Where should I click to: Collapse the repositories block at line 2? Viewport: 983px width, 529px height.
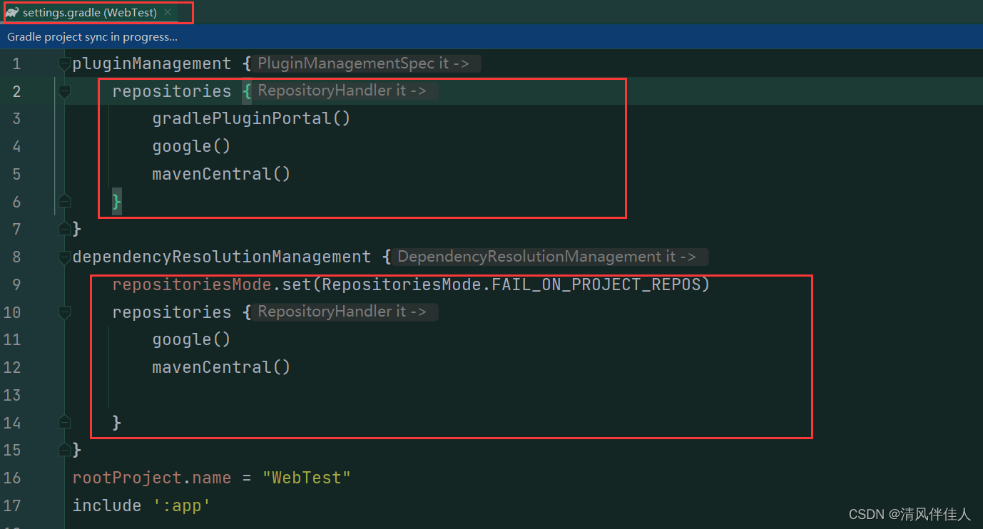(65, 91)
